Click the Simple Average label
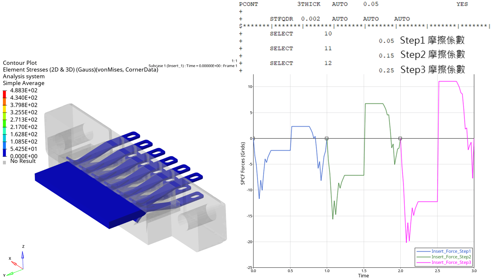The image size is (491, 280). point(24,83)
